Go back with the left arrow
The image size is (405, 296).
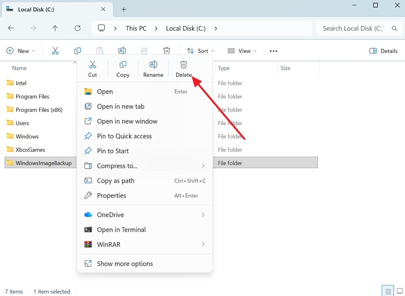tap(11, 28)
